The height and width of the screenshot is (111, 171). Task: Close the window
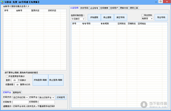(167, 2)
